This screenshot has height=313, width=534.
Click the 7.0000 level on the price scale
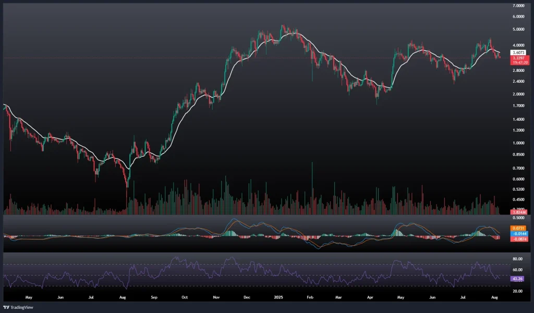519,6
